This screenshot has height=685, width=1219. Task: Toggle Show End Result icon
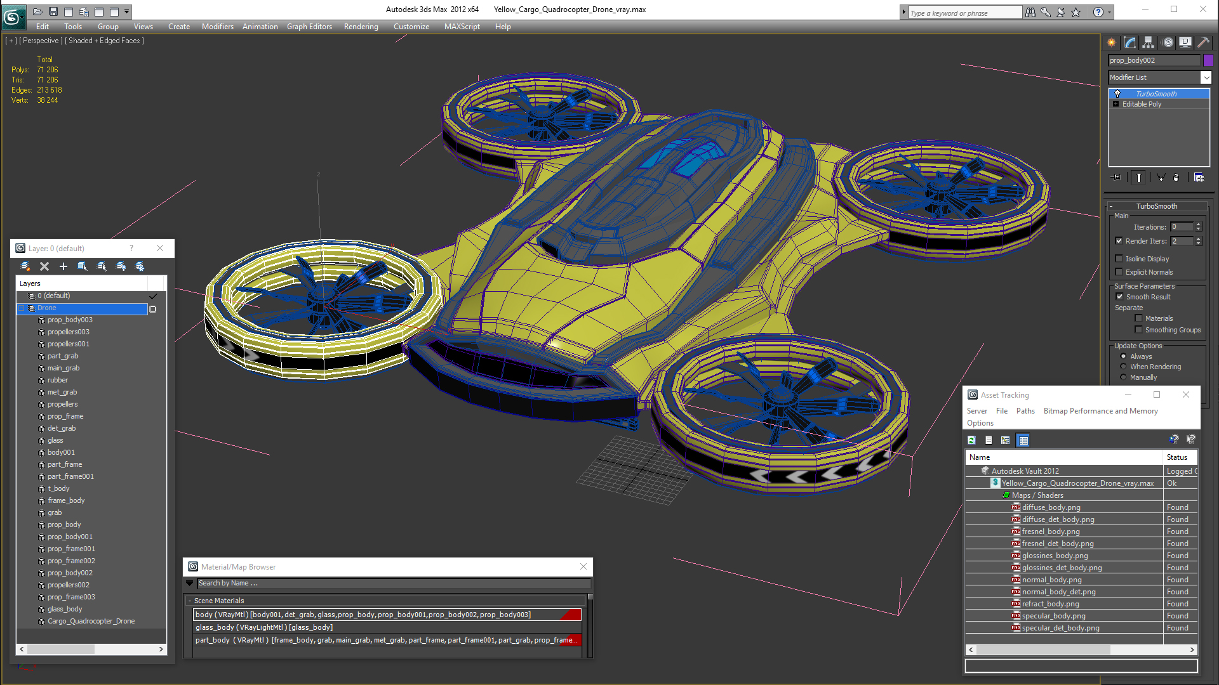(1139, 178)
